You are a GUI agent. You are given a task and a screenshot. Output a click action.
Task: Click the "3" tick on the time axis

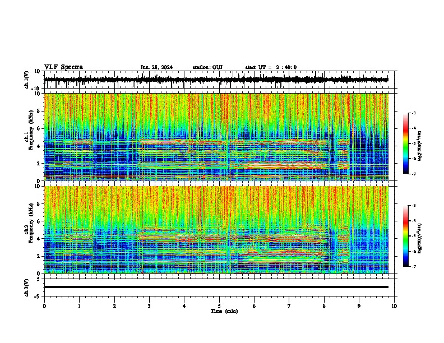click(149, 306)
